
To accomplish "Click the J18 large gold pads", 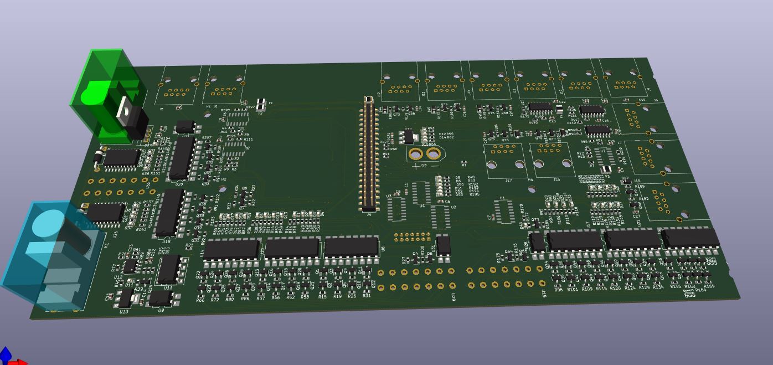I will click(424, 153).
